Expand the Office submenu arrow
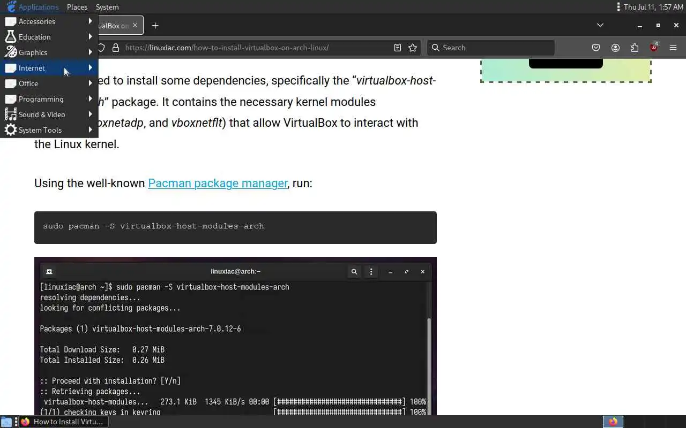The image size is (686, 428). coord(90,83)
